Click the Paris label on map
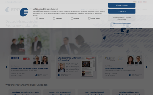 coord(112,29)
